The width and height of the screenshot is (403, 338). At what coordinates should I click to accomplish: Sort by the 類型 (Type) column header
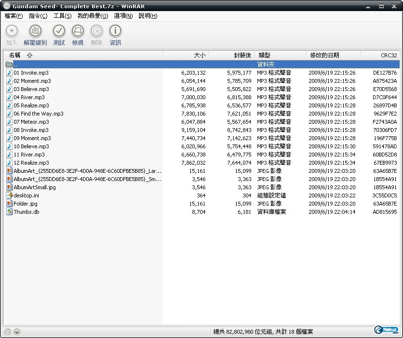[x=280, y=55]
